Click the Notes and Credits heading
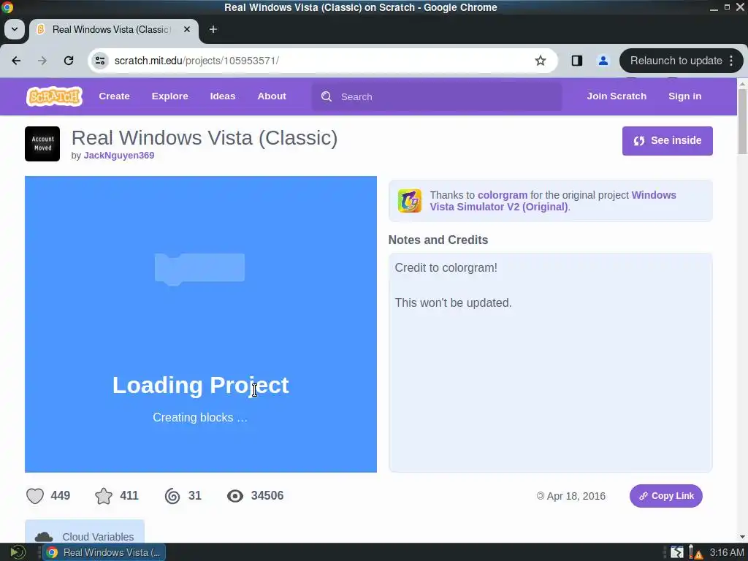 [438, 240]
